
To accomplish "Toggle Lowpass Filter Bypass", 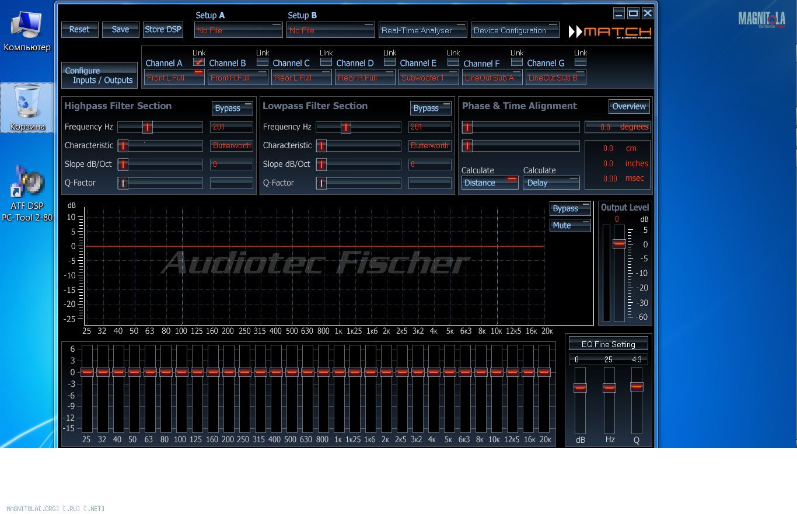I will (x=431, y=108).
